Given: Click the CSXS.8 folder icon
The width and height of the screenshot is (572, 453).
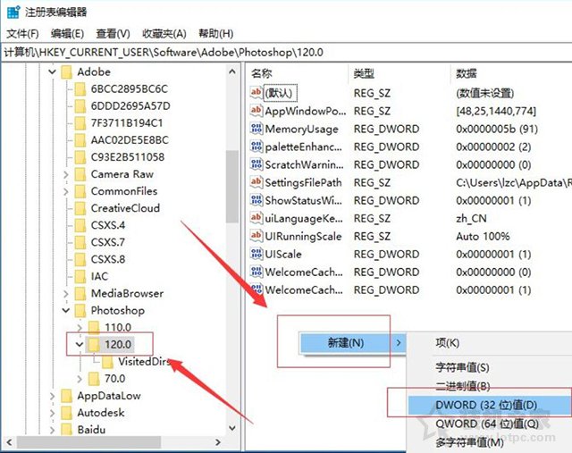Looking at the screenshot, I should click(80, 259).
